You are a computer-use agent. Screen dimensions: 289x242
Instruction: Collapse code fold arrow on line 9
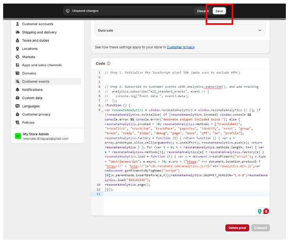pyautogui.click(x=102, y=111)
